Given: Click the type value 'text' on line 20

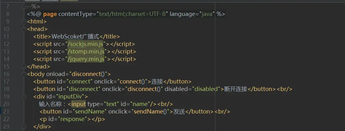Looking at the screenshot, I should coord(111,104).
